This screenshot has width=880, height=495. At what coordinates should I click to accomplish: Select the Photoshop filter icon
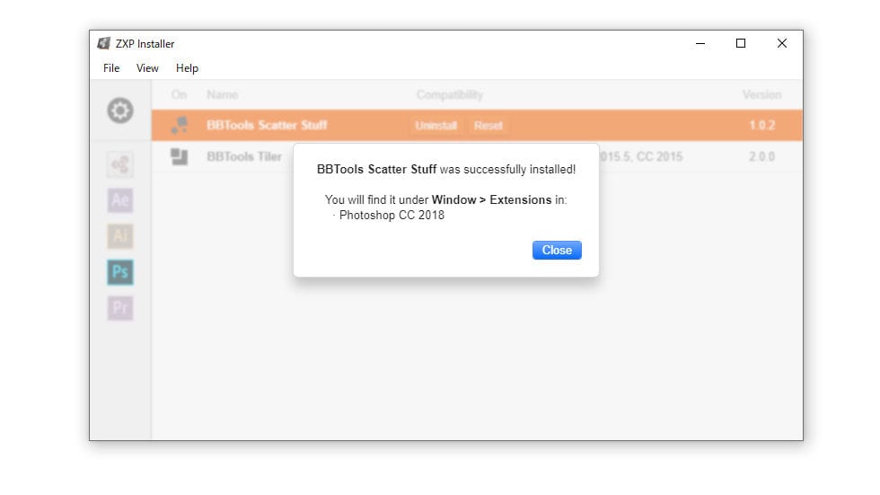120,271
